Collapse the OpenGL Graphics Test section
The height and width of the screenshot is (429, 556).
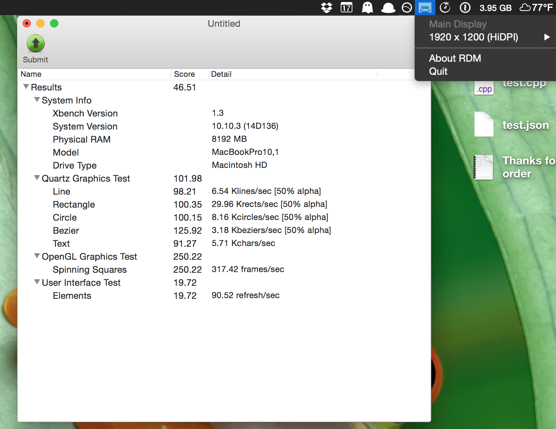pos(37,256)
